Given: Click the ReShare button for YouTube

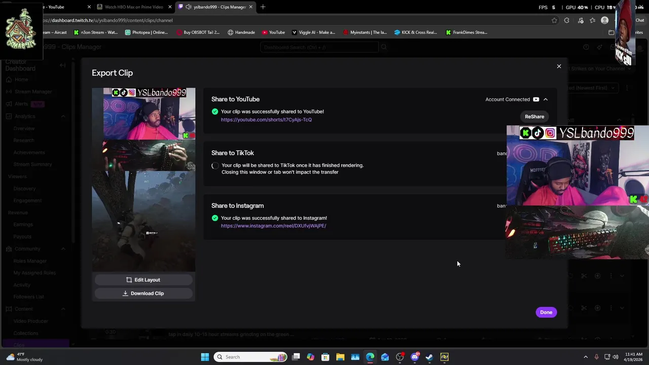Looking at the screenshot, I should tap(534, 117).
